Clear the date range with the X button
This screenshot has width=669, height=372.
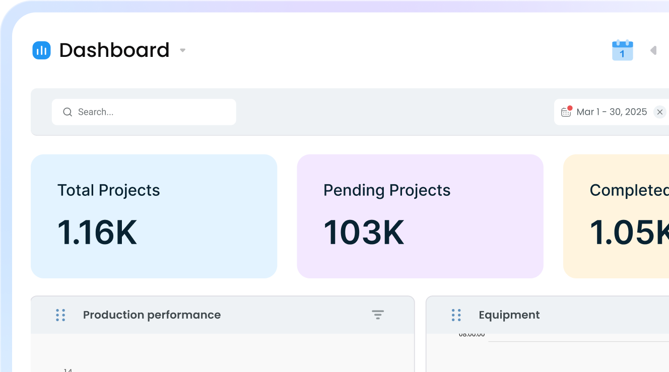(660, 112)
